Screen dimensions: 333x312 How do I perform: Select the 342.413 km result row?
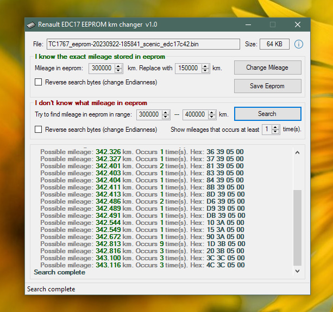pos(142,194)
